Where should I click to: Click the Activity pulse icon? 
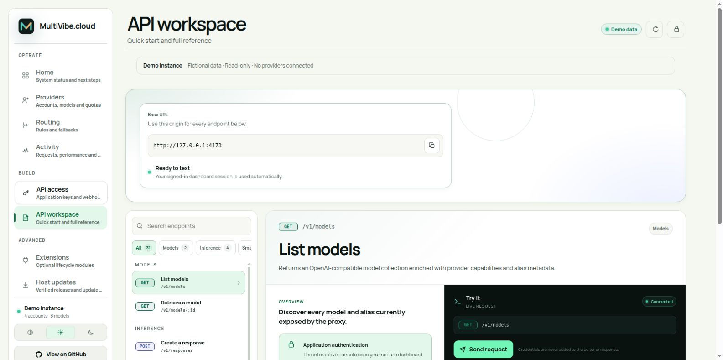click(x=26, y=150)
